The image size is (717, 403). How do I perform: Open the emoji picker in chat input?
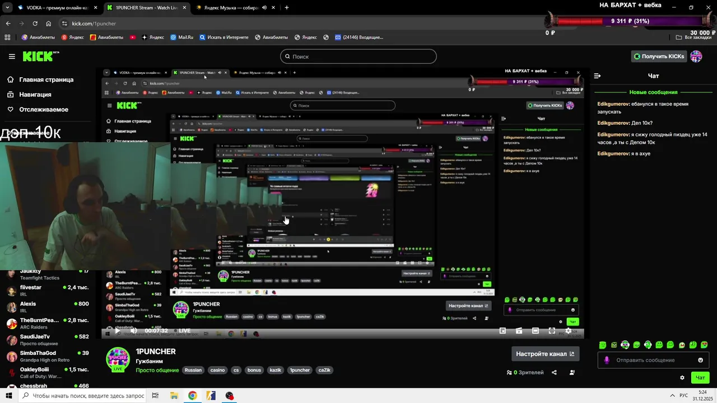(700, 360)
